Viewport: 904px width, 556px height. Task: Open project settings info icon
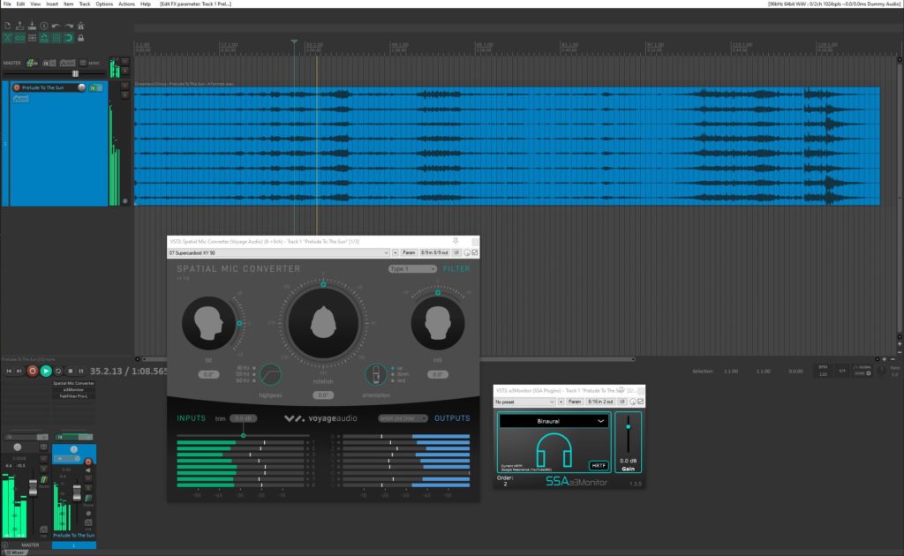tap(44, 26)
